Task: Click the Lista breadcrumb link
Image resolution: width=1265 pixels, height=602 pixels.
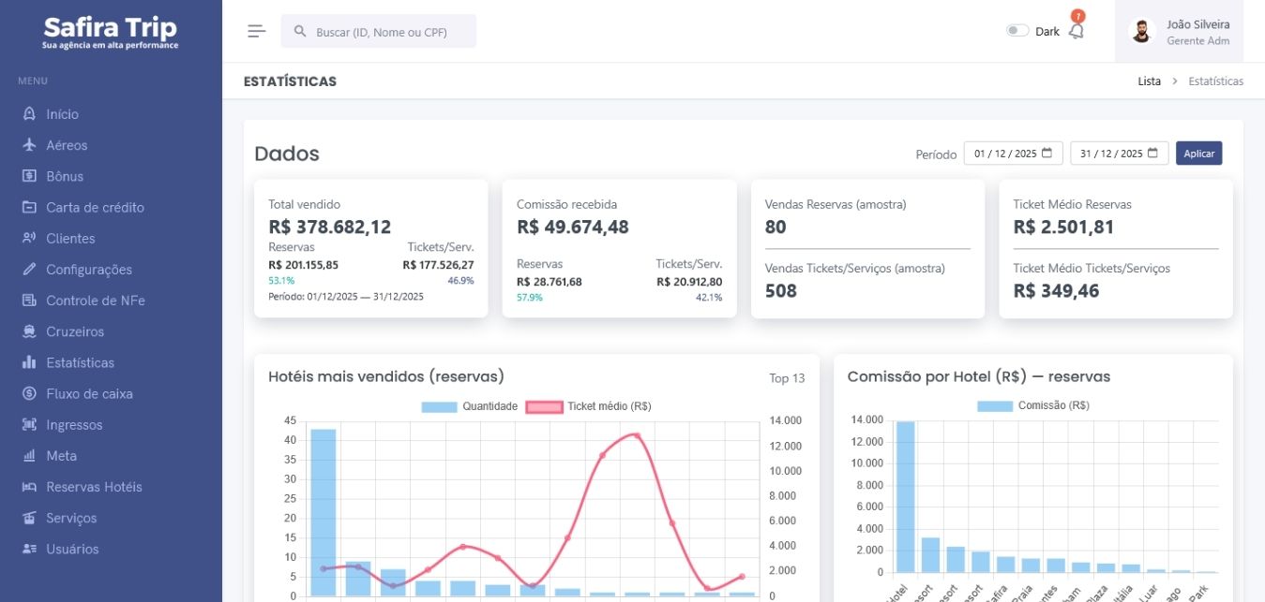Action: click(x=1149, y=81)
